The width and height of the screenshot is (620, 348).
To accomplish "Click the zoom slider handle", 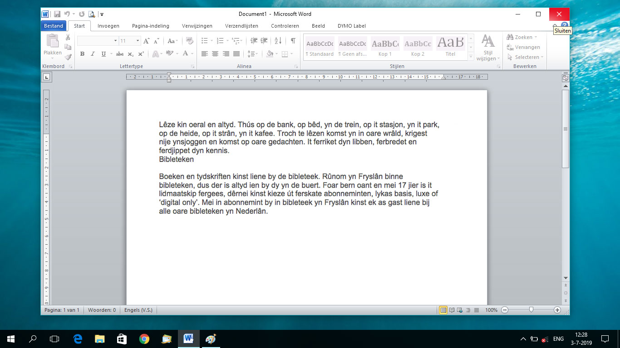I will (x=531, y=310).
